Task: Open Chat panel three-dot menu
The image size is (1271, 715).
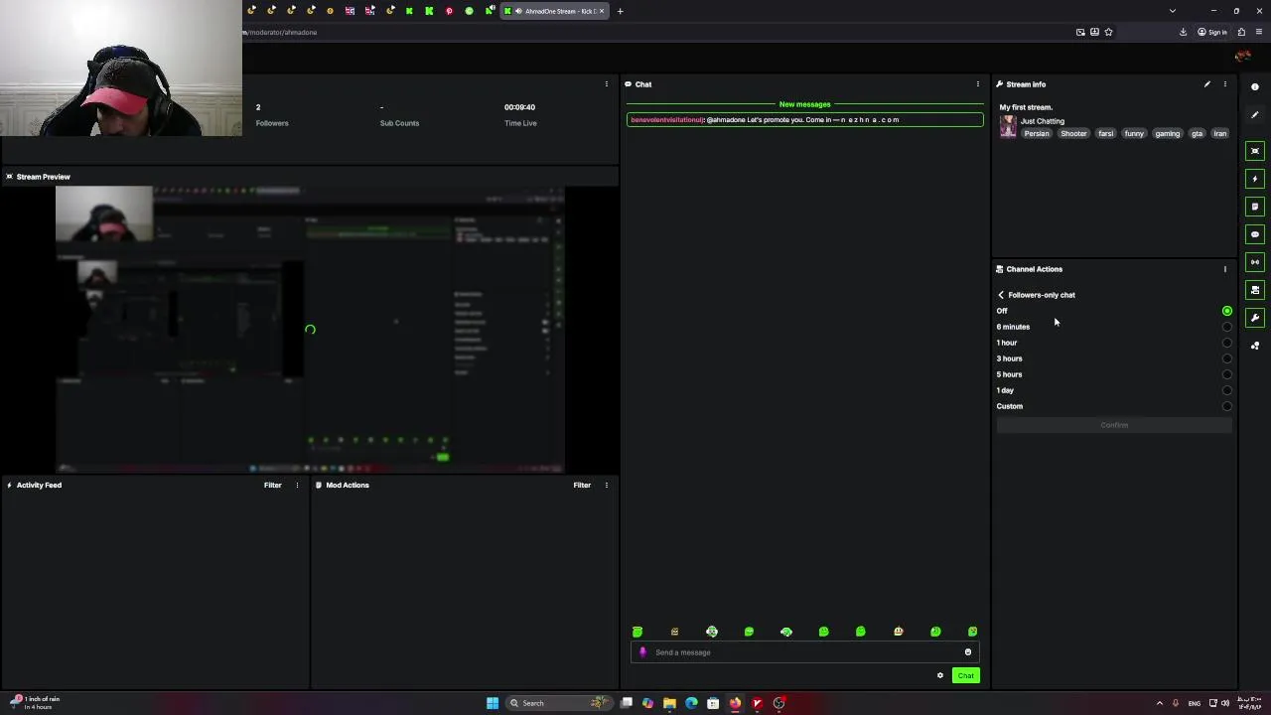Action: (978, 84)
